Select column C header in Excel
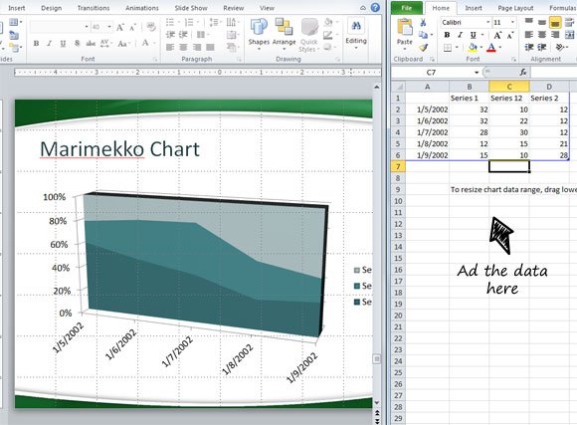The image size is (577, 425). pos(509,87)
